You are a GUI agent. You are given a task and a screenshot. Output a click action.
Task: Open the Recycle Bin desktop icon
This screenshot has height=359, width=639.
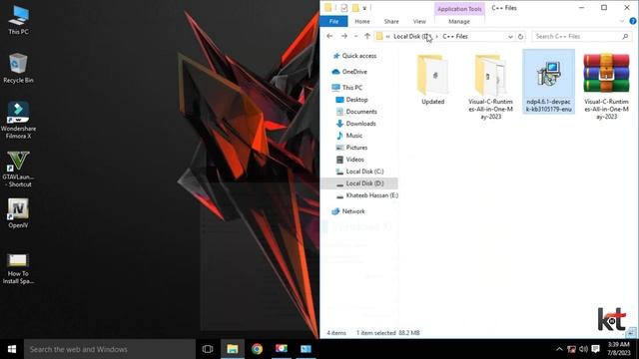pyautogui.click(x=18, y=68)
